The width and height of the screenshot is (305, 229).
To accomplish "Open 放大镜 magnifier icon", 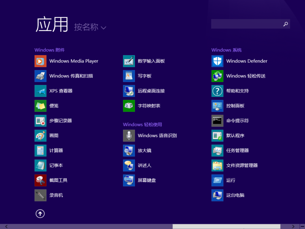I will 129,150.
